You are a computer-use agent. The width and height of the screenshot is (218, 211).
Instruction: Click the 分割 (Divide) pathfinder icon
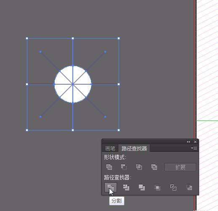pos(111,187)
